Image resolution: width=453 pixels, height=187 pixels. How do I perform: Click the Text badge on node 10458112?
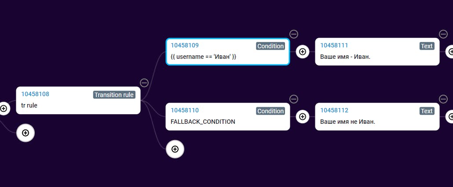pyautogui.click(x=427, y=111)
